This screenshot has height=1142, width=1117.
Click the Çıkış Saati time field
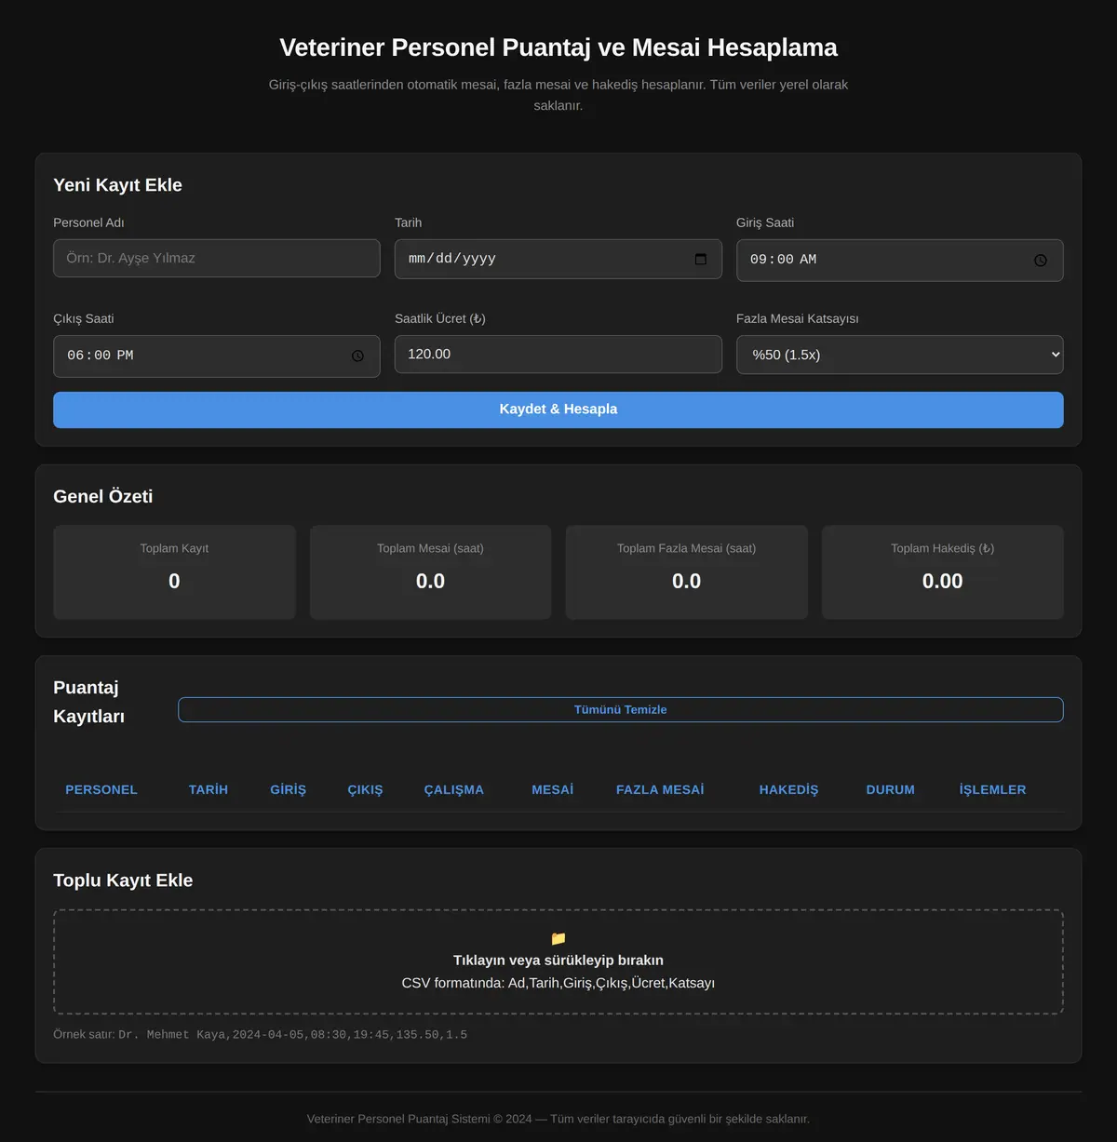pyautogui.click(x=217, y=356)
